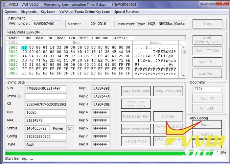
Task: Click the hex editor scrollbar thumb
Action: 183,52
